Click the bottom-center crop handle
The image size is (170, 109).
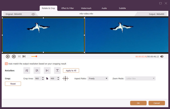[x=43, y=52]
